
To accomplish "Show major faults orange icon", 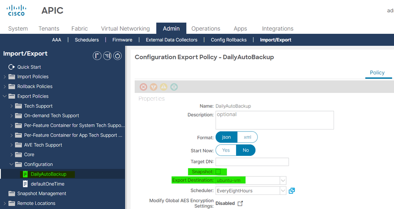I will [154, 87].
